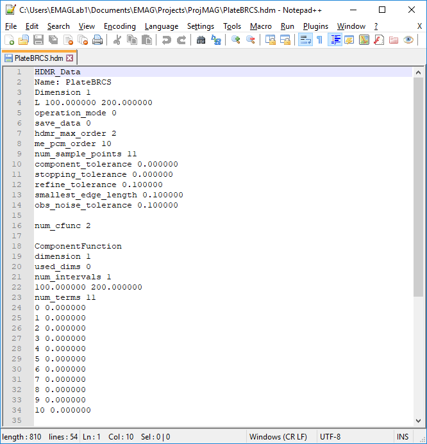The image size is (427, 444).
Task: Close the current document via toolbar Close icon
Action: click(68, 40)
